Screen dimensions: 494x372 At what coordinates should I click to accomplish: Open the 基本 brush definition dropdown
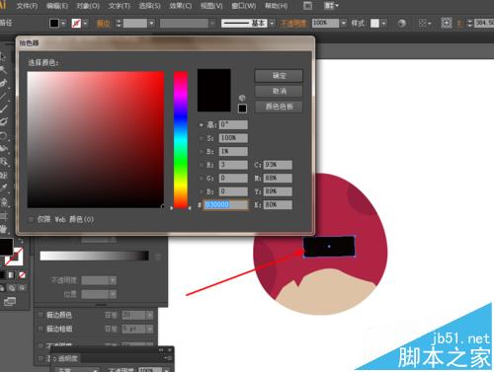point(272,24)
